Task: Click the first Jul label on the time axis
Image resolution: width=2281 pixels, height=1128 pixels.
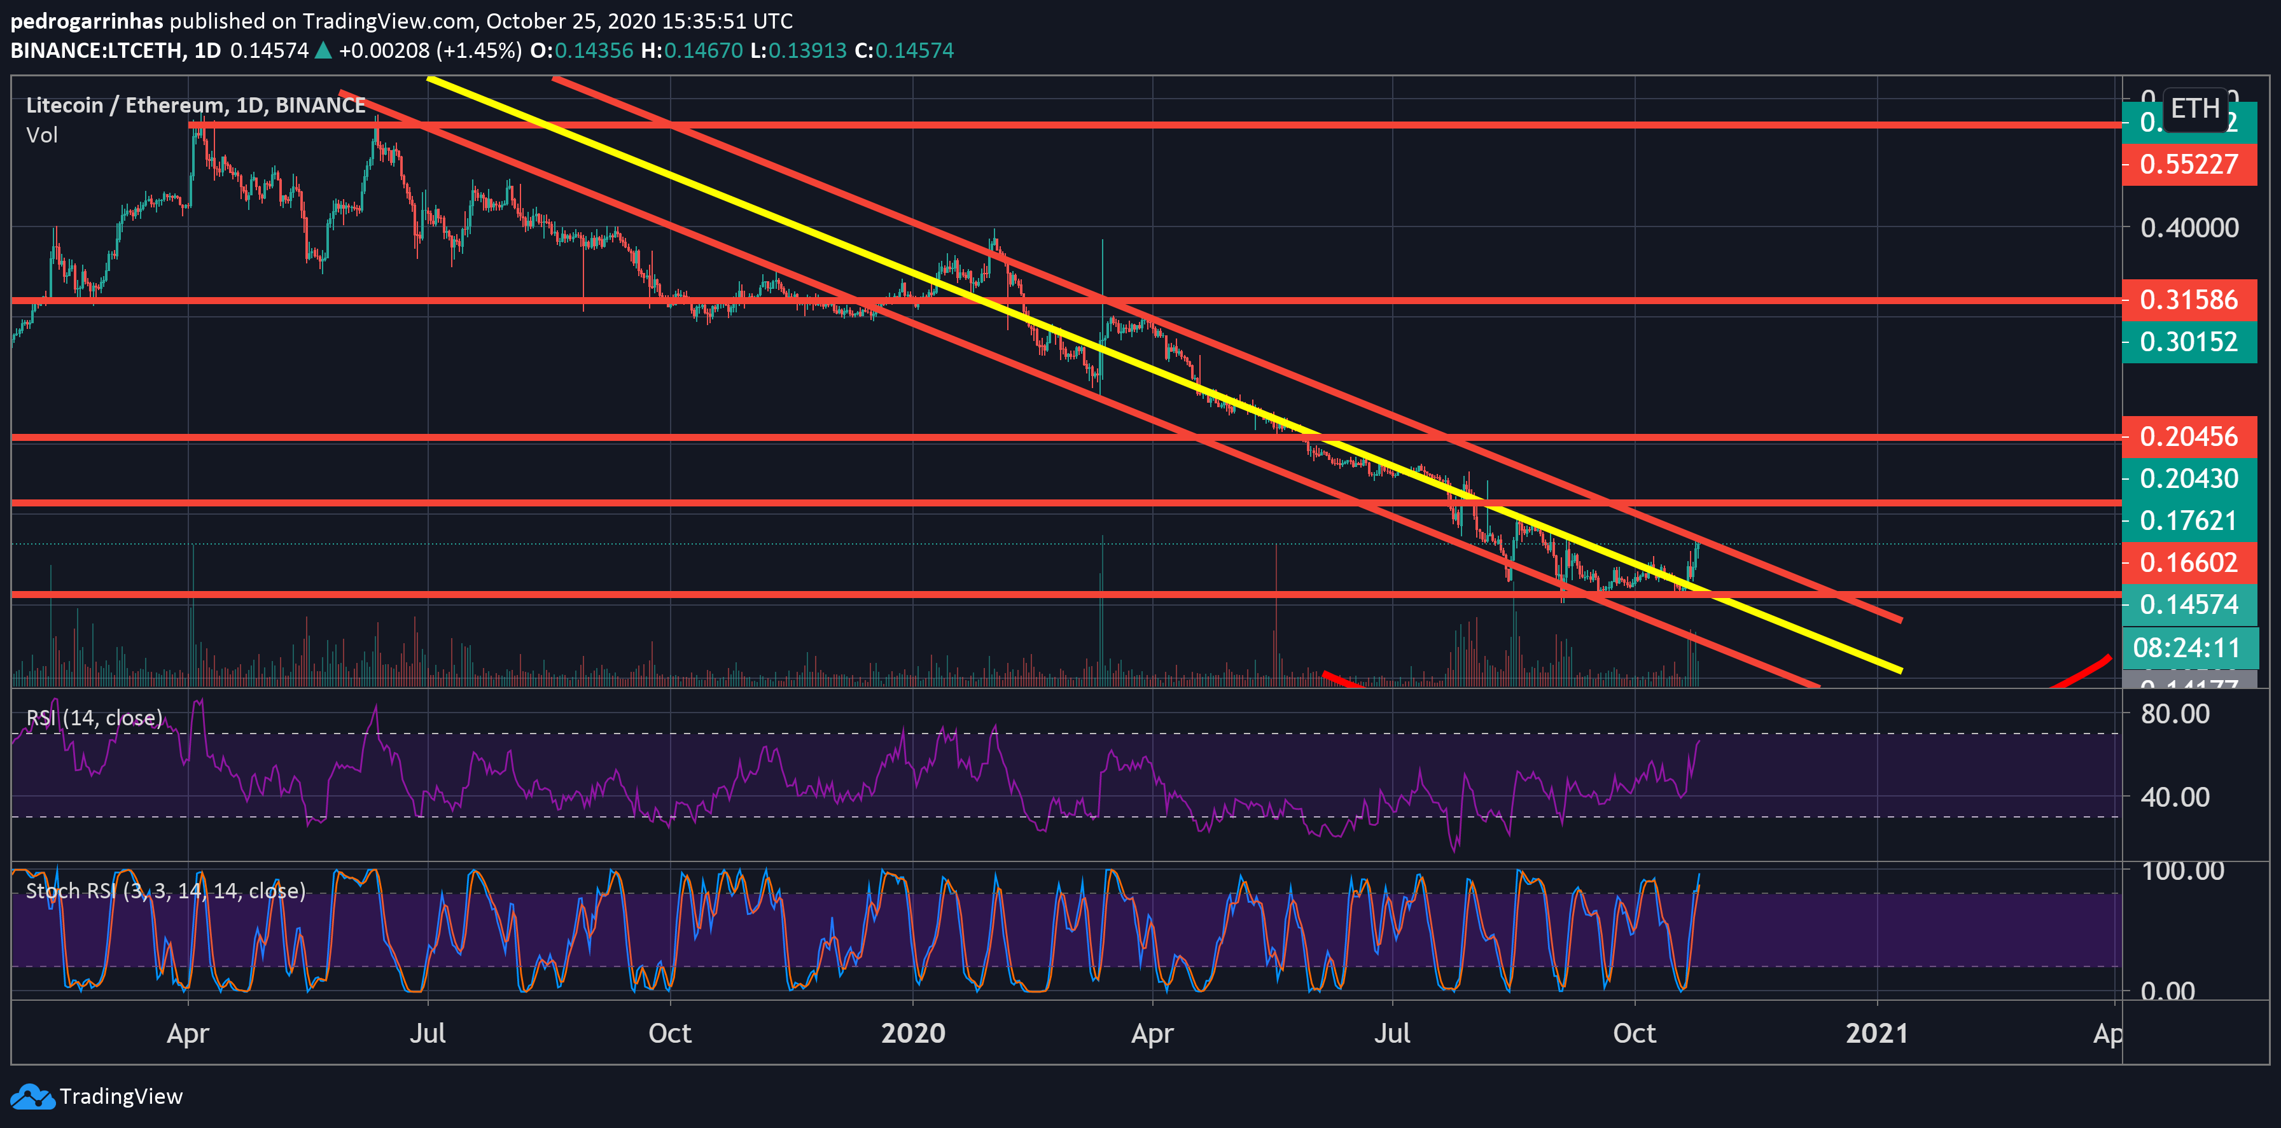Action: coord(428,1034)
